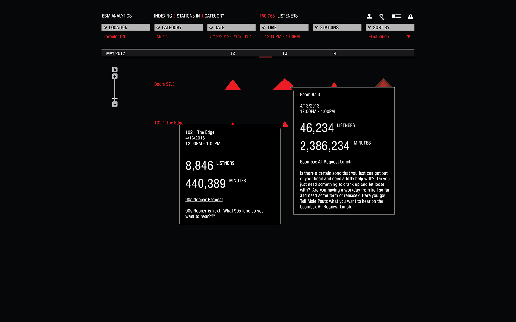Image resolution: width=516 pixels, height=322 pixels.
Task: Expand the Category filter dropdown
Action: pyautogui.click(x=178, y=27)
